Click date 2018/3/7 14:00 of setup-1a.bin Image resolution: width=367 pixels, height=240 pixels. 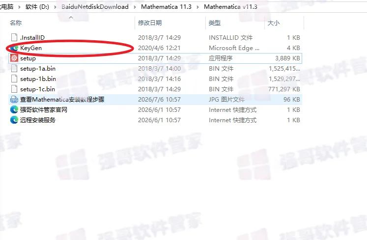tap(159, 69)
